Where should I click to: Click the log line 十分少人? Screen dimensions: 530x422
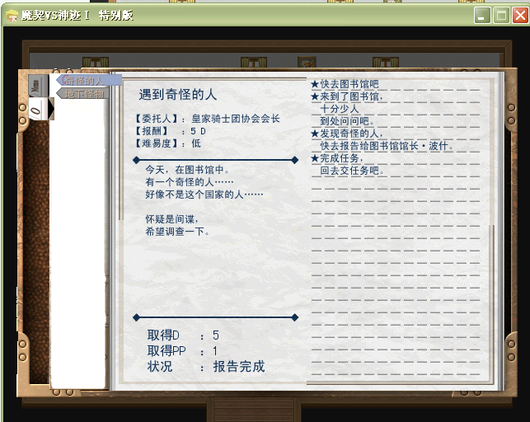(x=340, y=109)
